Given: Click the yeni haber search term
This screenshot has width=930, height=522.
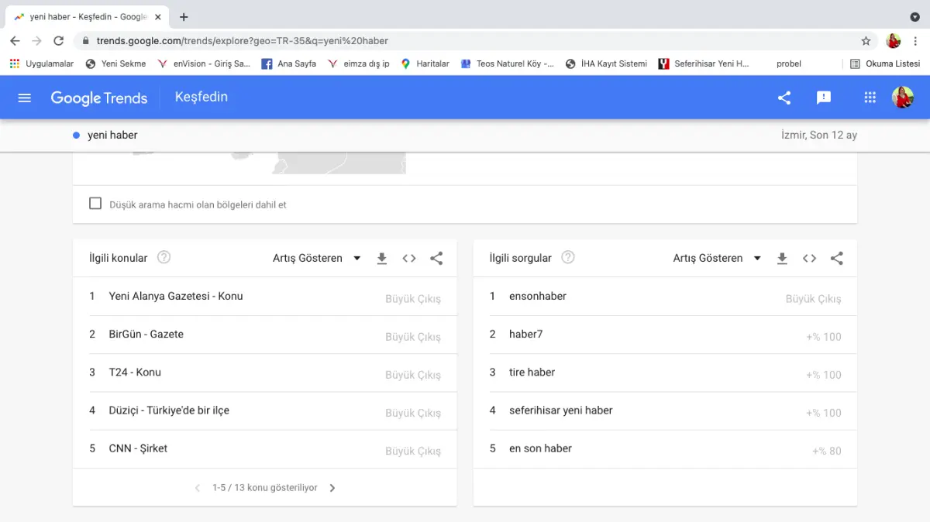Looking at the screenshot, I should [112, 135].
